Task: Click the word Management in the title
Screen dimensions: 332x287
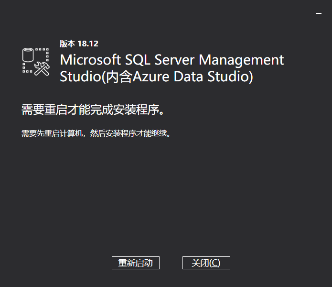Action: (241, 60)
